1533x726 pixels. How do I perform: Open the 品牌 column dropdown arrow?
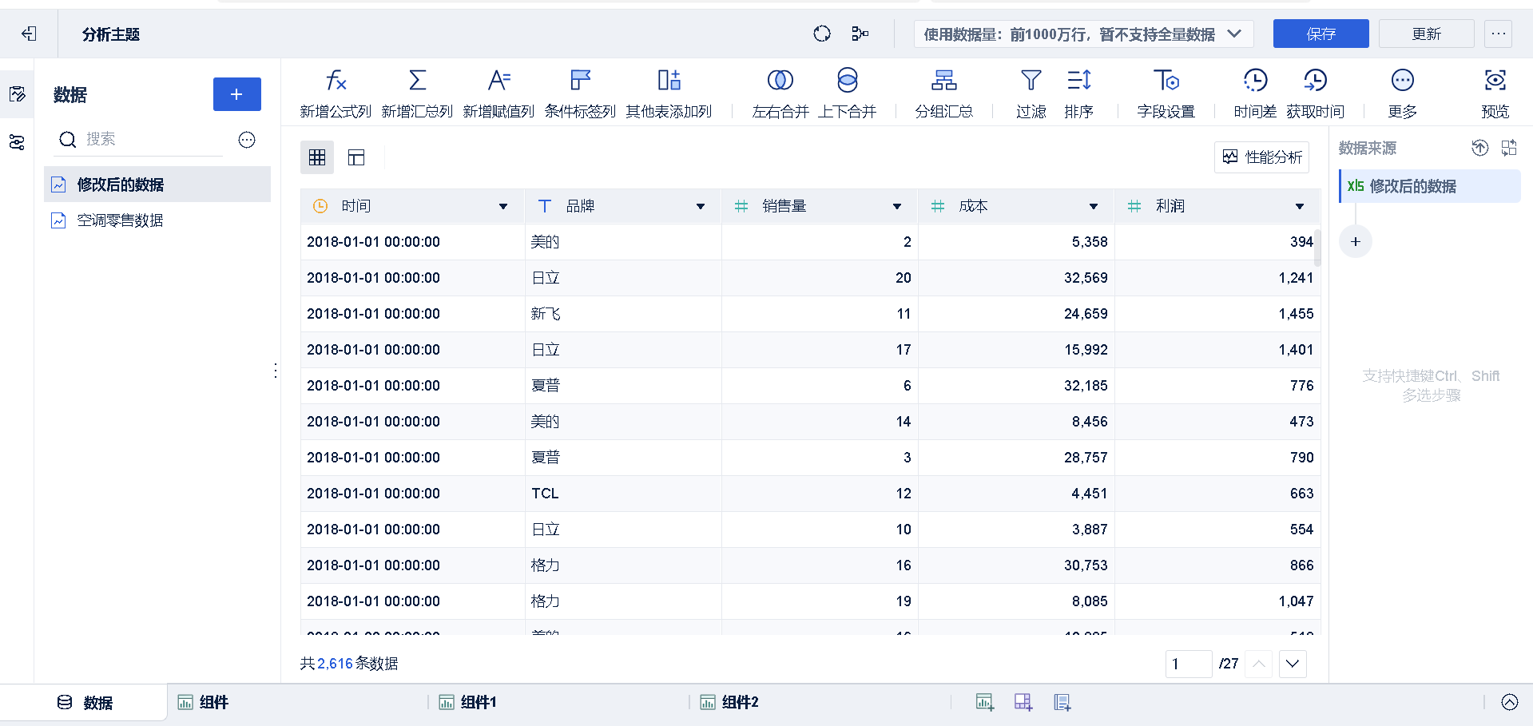701,207
